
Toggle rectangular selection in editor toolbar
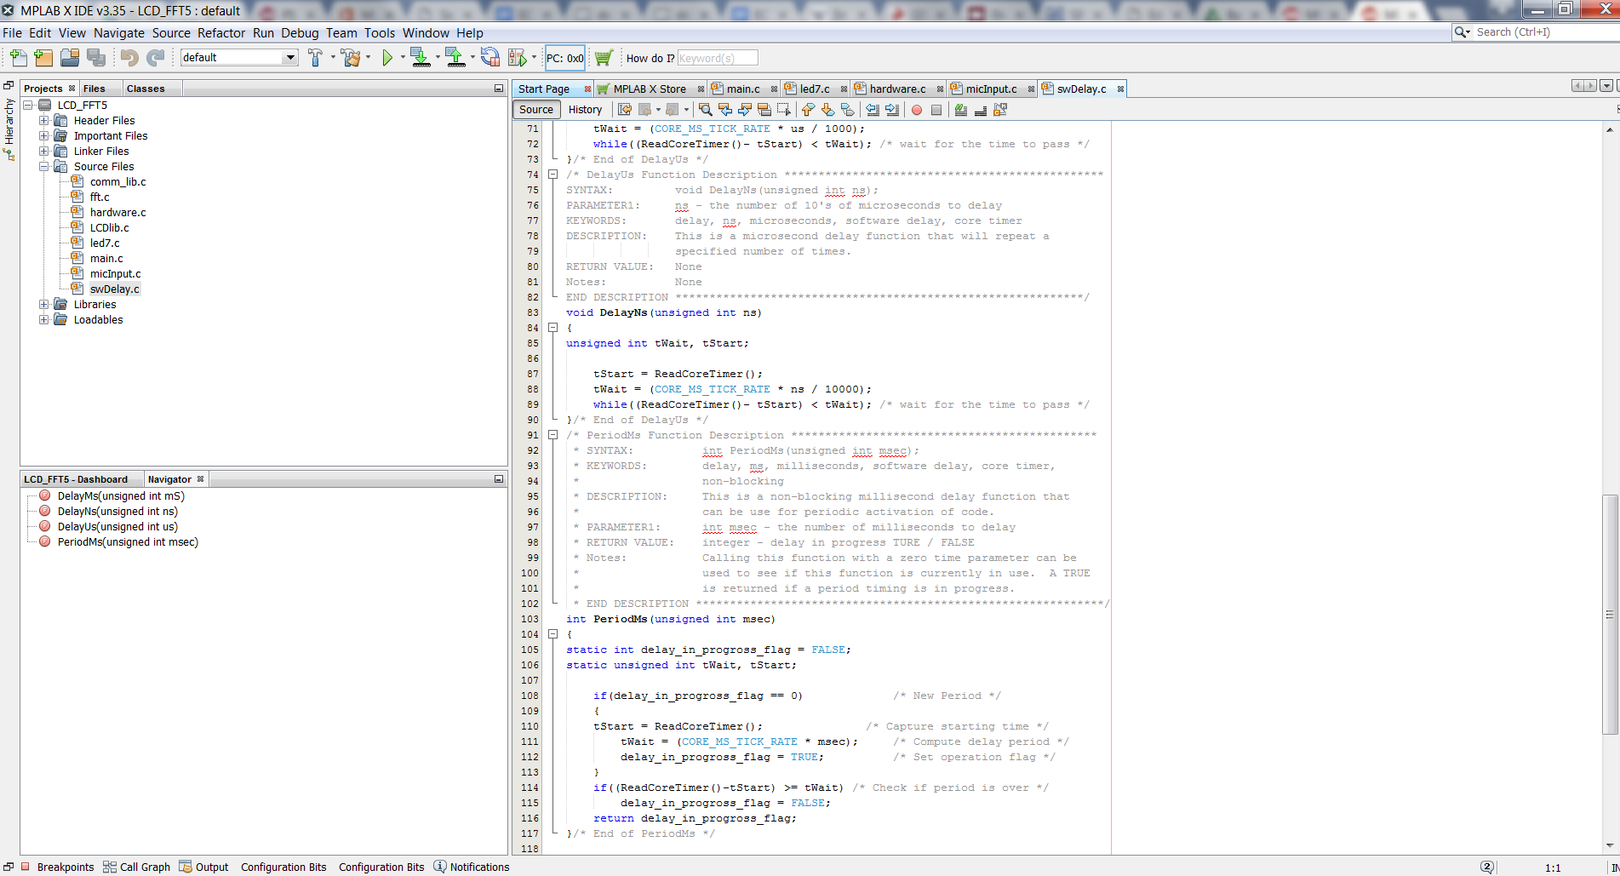pyautogui.click(x=784, y=110)
